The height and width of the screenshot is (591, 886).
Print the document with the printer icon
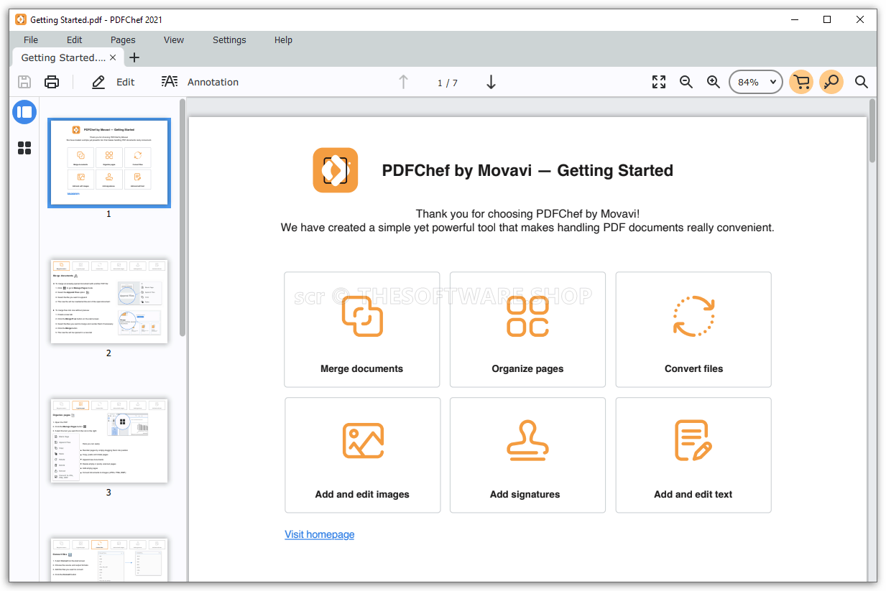pyautogui.click(x=52, y=82)
